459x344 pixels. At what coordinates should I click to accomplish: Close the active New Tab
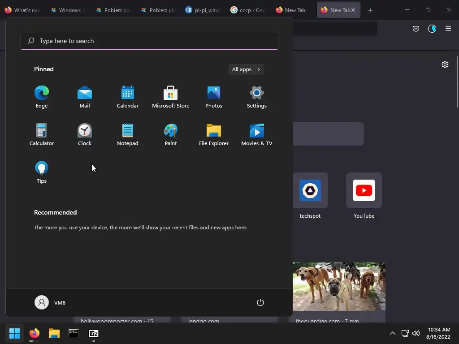353,10
